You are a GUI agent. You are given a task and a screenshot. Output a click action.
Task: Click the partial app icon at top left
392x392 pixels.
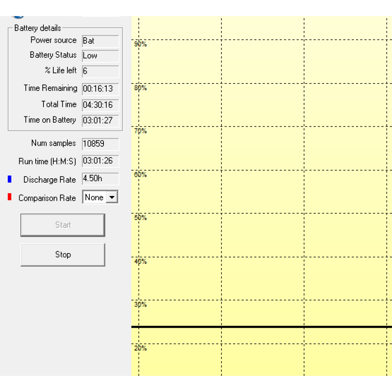[18, 17]
